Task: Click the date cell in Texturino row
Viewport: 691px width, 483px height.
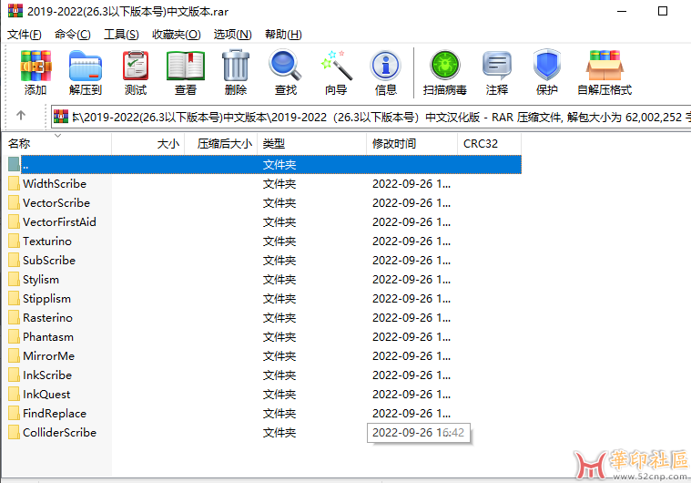Action: pos(412,241)
